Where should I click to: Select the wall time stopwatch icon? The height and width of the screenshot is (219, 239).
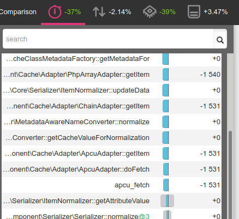pyautogui.click(x=55, y=12)
